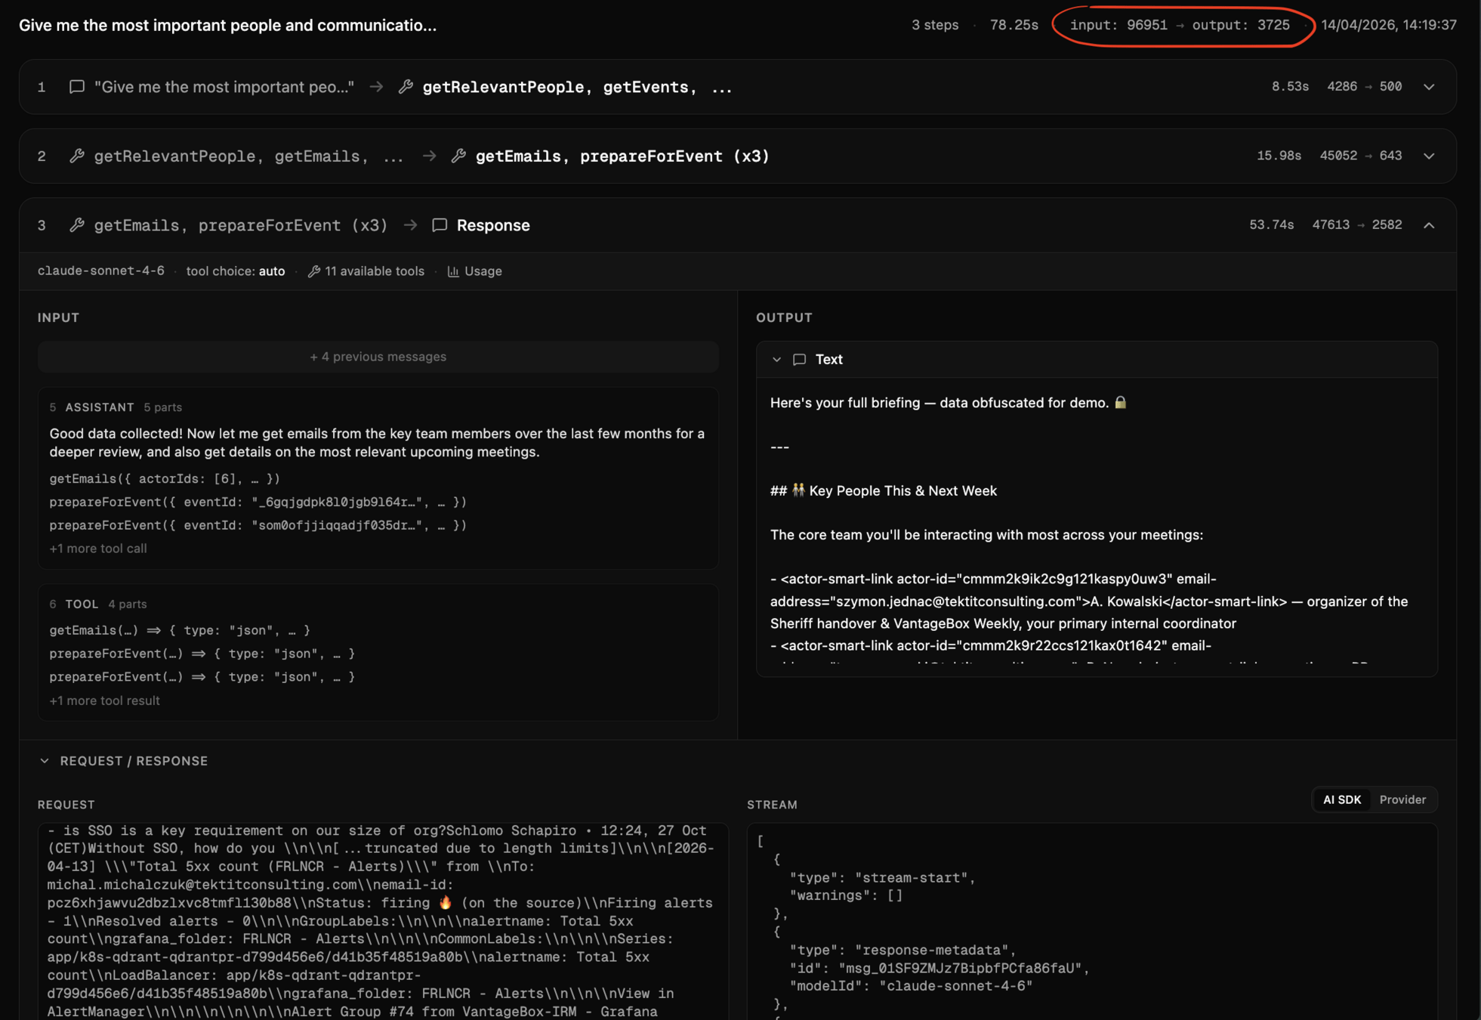Click the wrench icon before getEmails in step 3
Image resolution: width=1481 pixels, height=1020 pixels.
click(x=77, y=225)
